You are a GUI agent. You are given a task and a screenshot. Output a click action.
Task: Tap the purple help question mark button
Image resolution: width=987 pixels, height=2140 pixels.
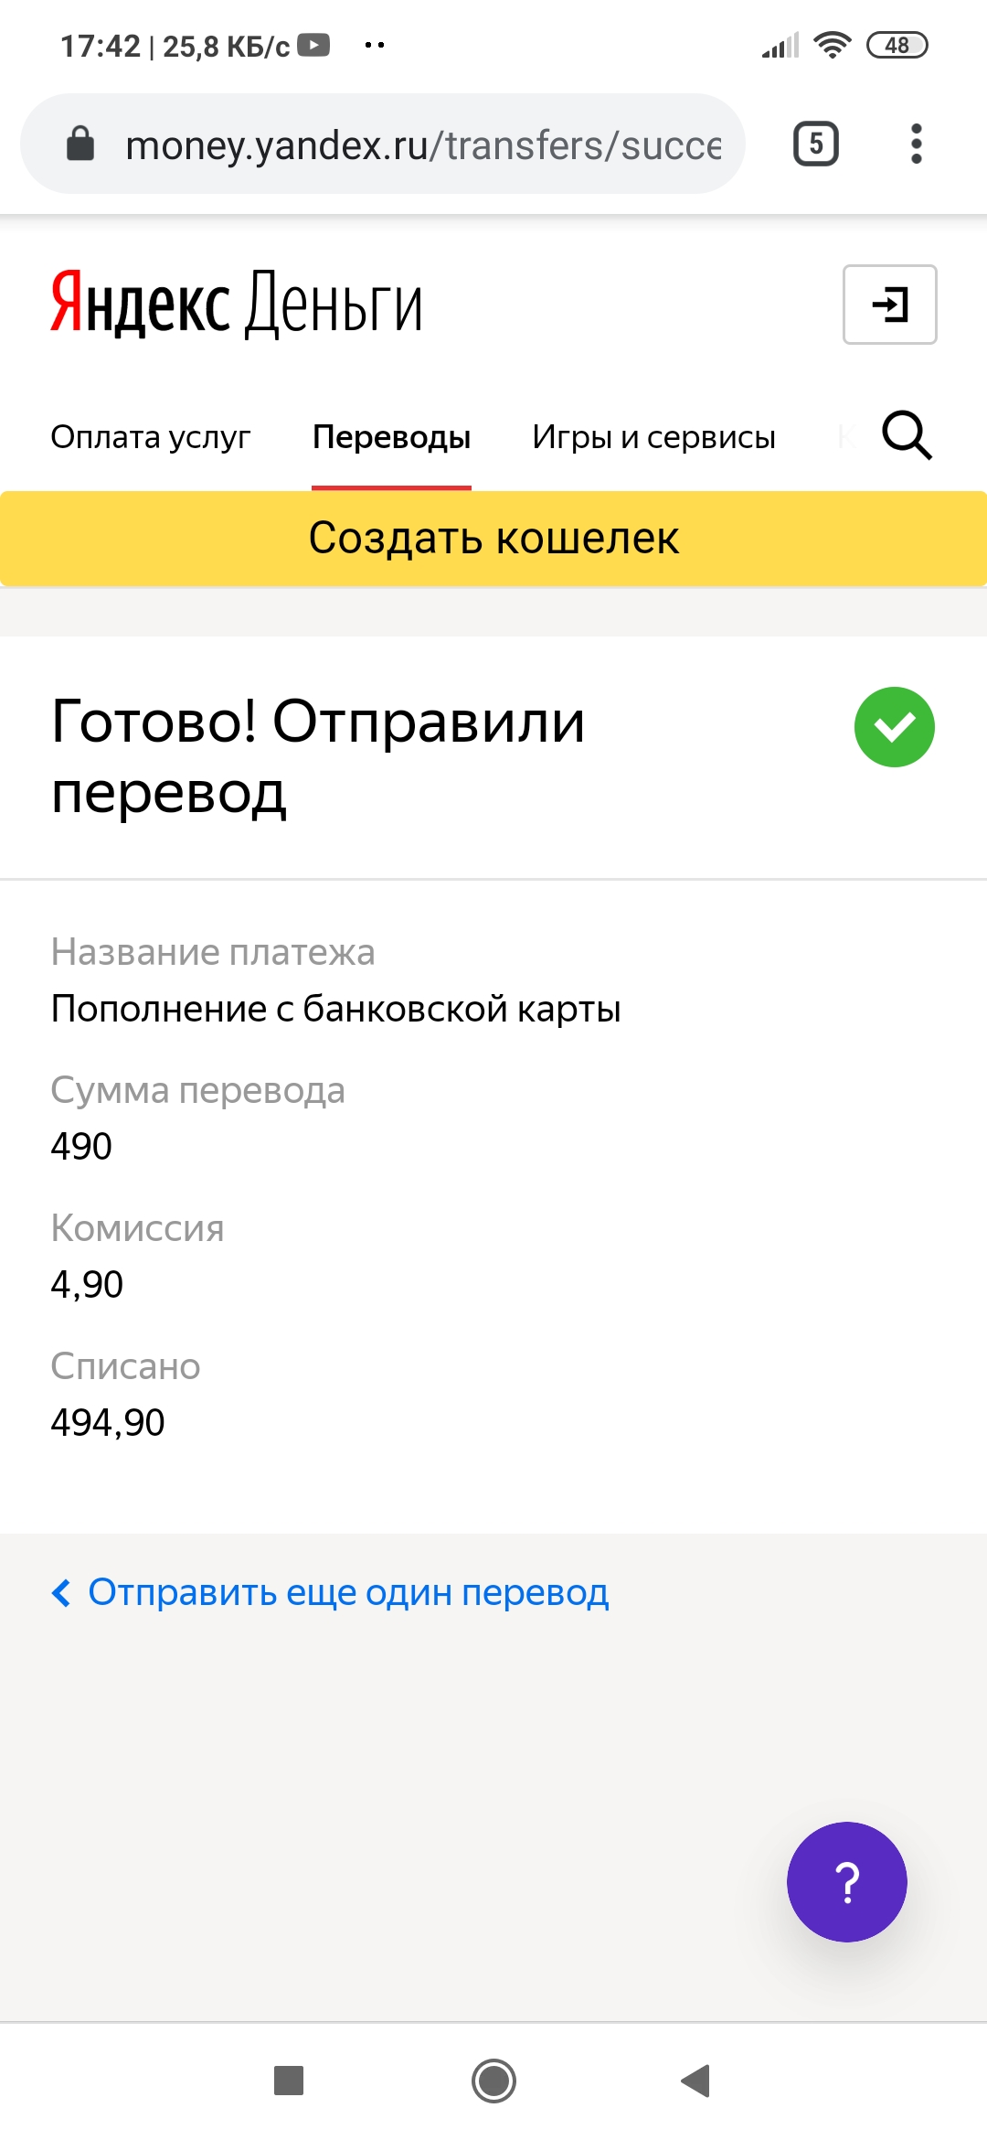click(846, 1881)
